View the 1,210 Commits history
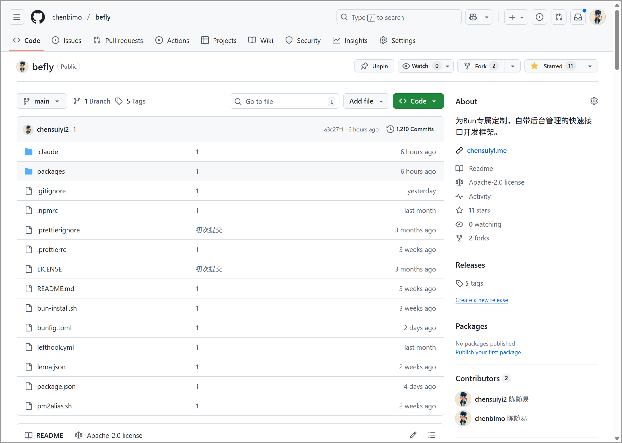Screen dimensions: 622x443 (x=410, y=129)
